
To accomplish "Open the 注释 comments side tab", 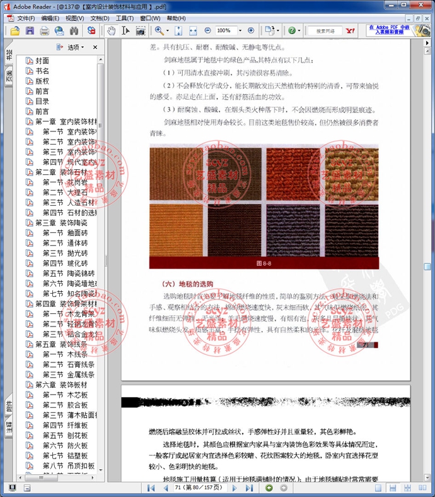I will [9, 427].
